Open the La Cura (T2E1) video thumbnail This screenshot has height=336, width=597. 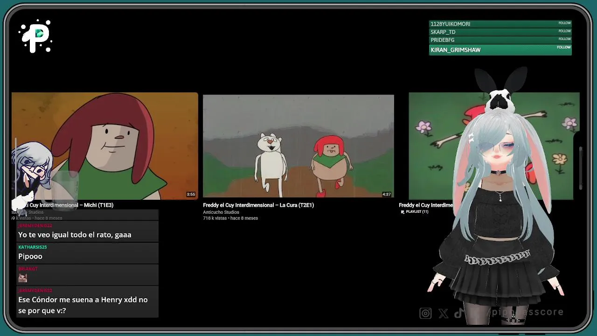pos(298,146)
